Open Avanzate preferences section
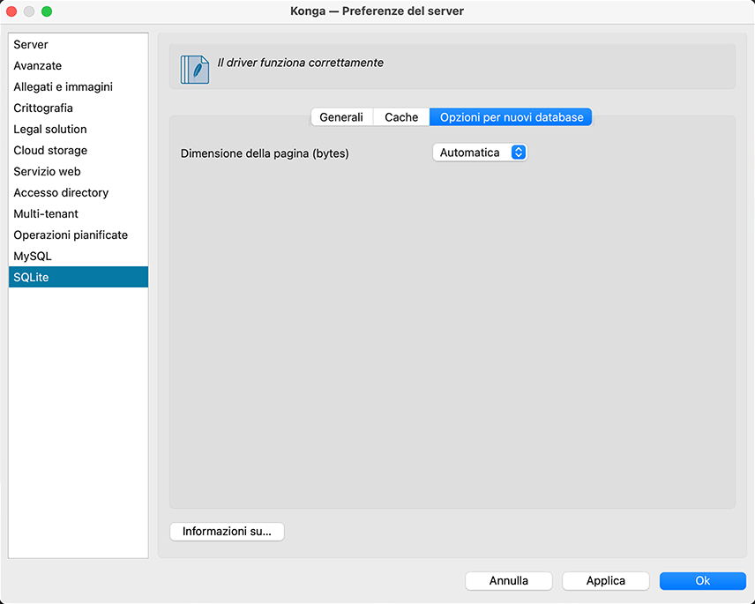 38,66
